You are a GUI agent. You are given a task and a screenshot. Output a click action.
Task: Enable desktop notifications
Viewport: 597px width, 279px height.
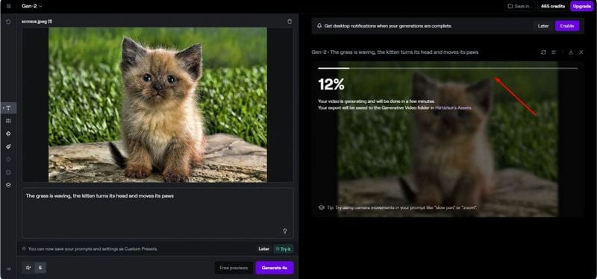pos(567,26)
